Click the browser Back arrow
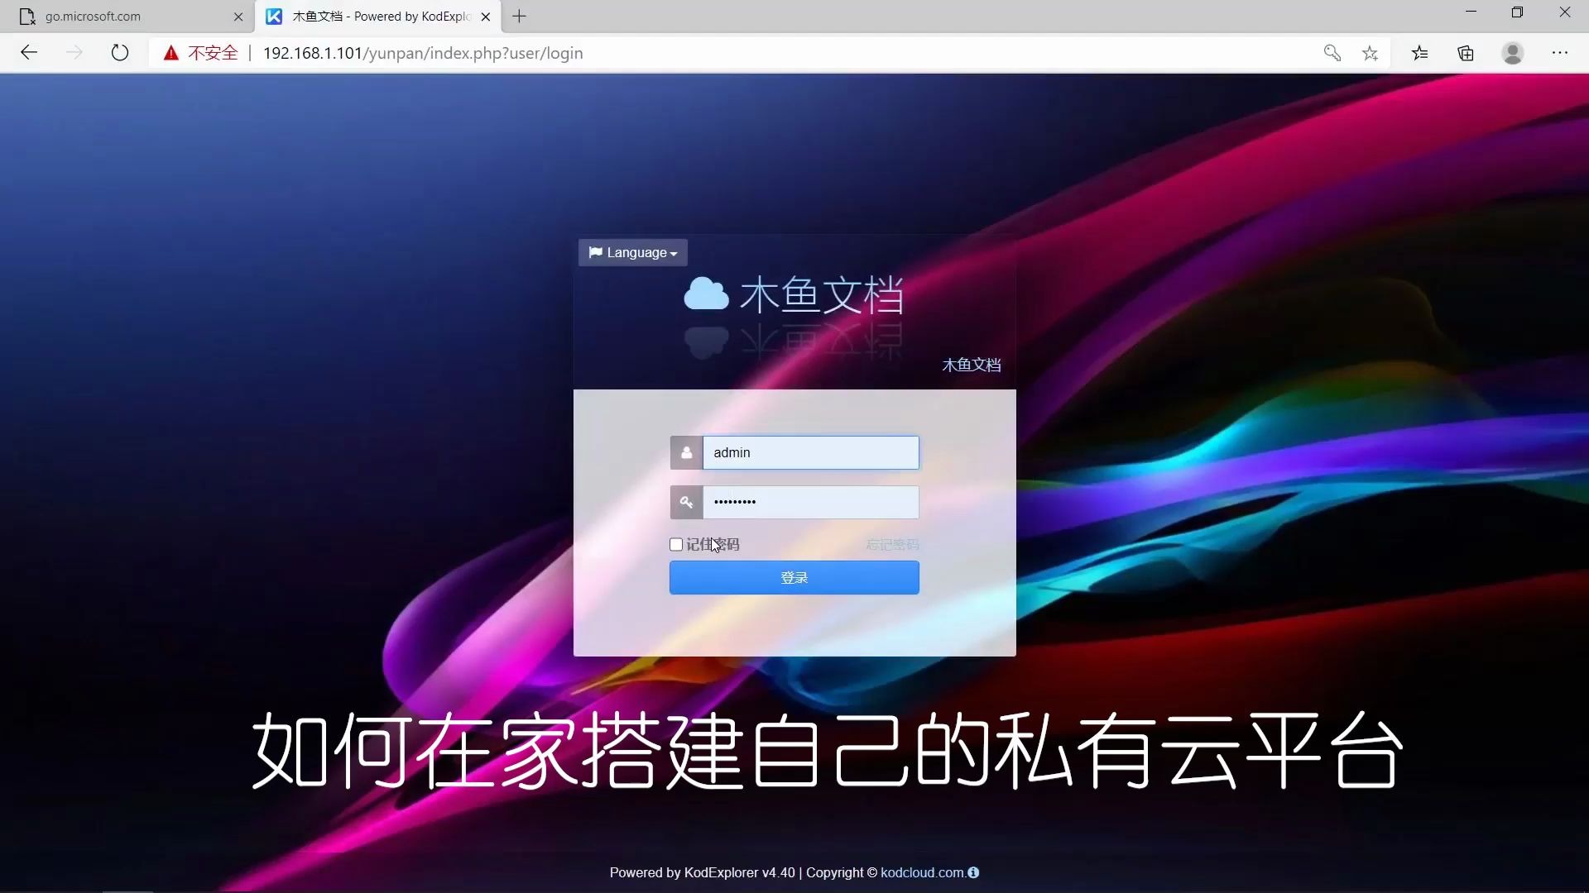 click(x=29, y=53)
